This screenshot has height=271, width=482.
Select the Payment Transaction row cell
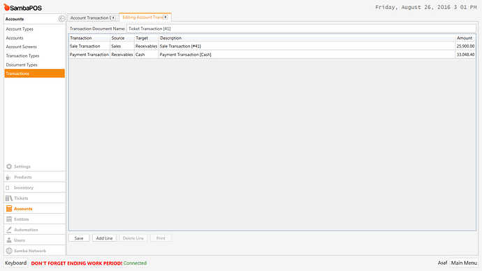[x=89, y=54]
